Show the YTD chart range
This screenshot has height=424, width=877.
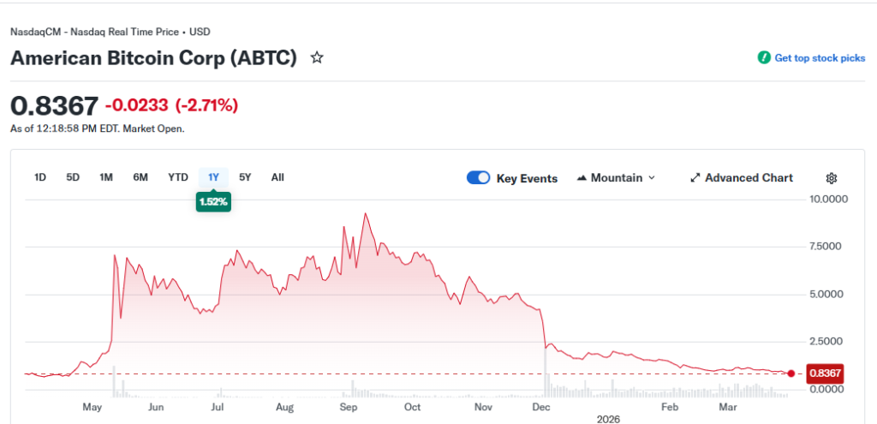point(177,177)
